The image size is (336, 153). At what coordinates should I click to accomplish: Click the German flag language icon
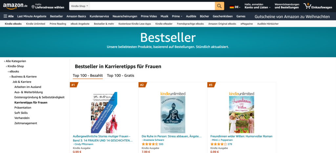[232, 7]
